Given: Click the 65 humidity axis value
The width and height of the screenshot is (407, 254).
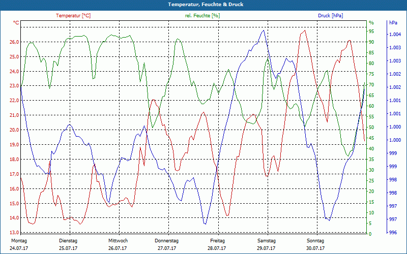Looking at the screenshot, I should coord(371,96).
